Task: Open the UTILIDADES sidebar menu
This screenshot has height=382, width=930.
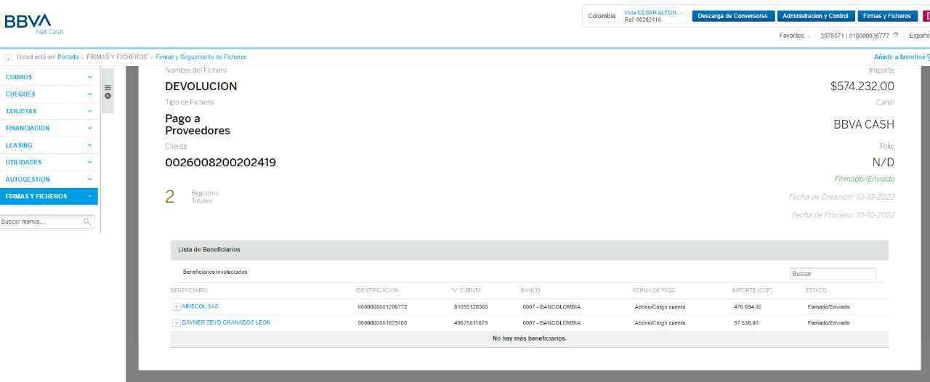Action: 48,163
